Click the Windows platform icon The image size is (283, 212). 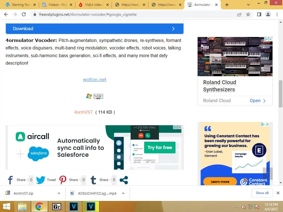pyautogui.click(x=89, y=96)
